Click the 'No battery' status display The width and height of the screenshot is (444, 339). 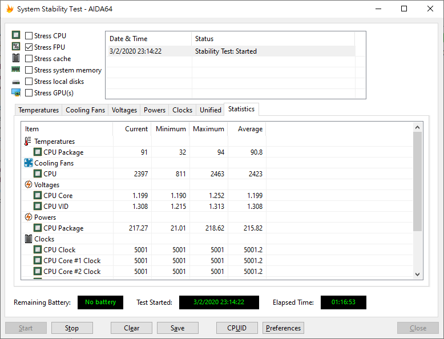click(x=100, y=302)
